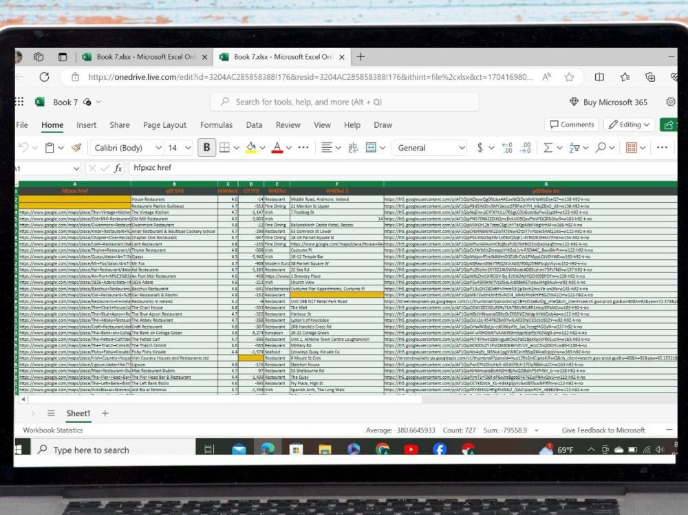Toggle Wrap Text icon
The width and height of the screenshot is (688, 515).
353,148
